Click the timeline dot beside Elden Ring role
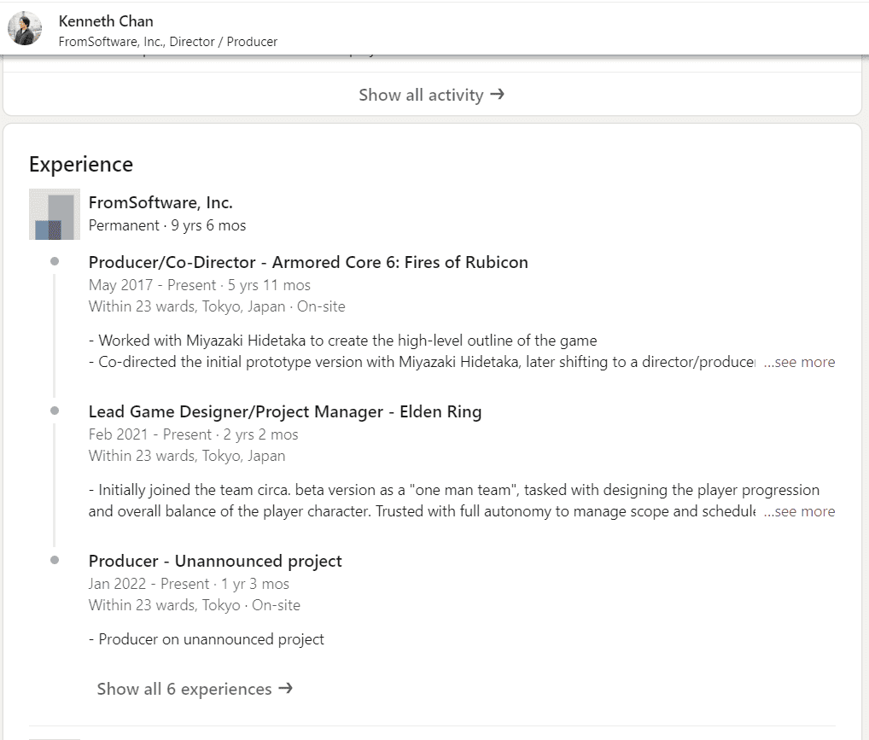869x740 pixels. coord(55,411)
